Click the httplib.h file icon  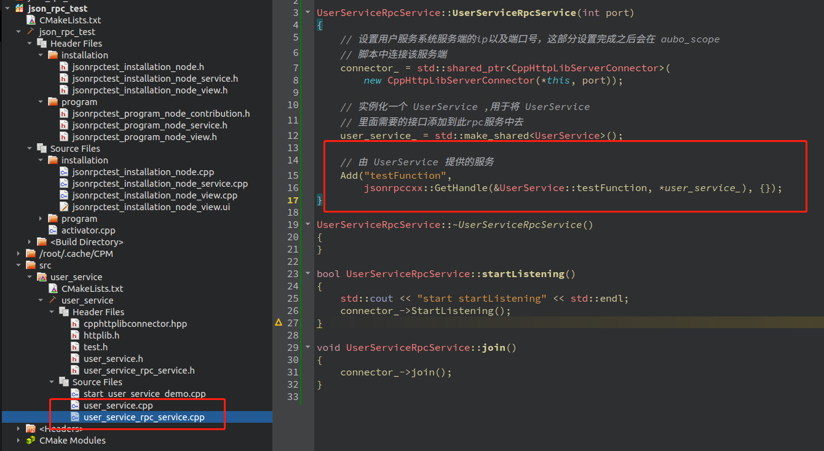(75, 335)
